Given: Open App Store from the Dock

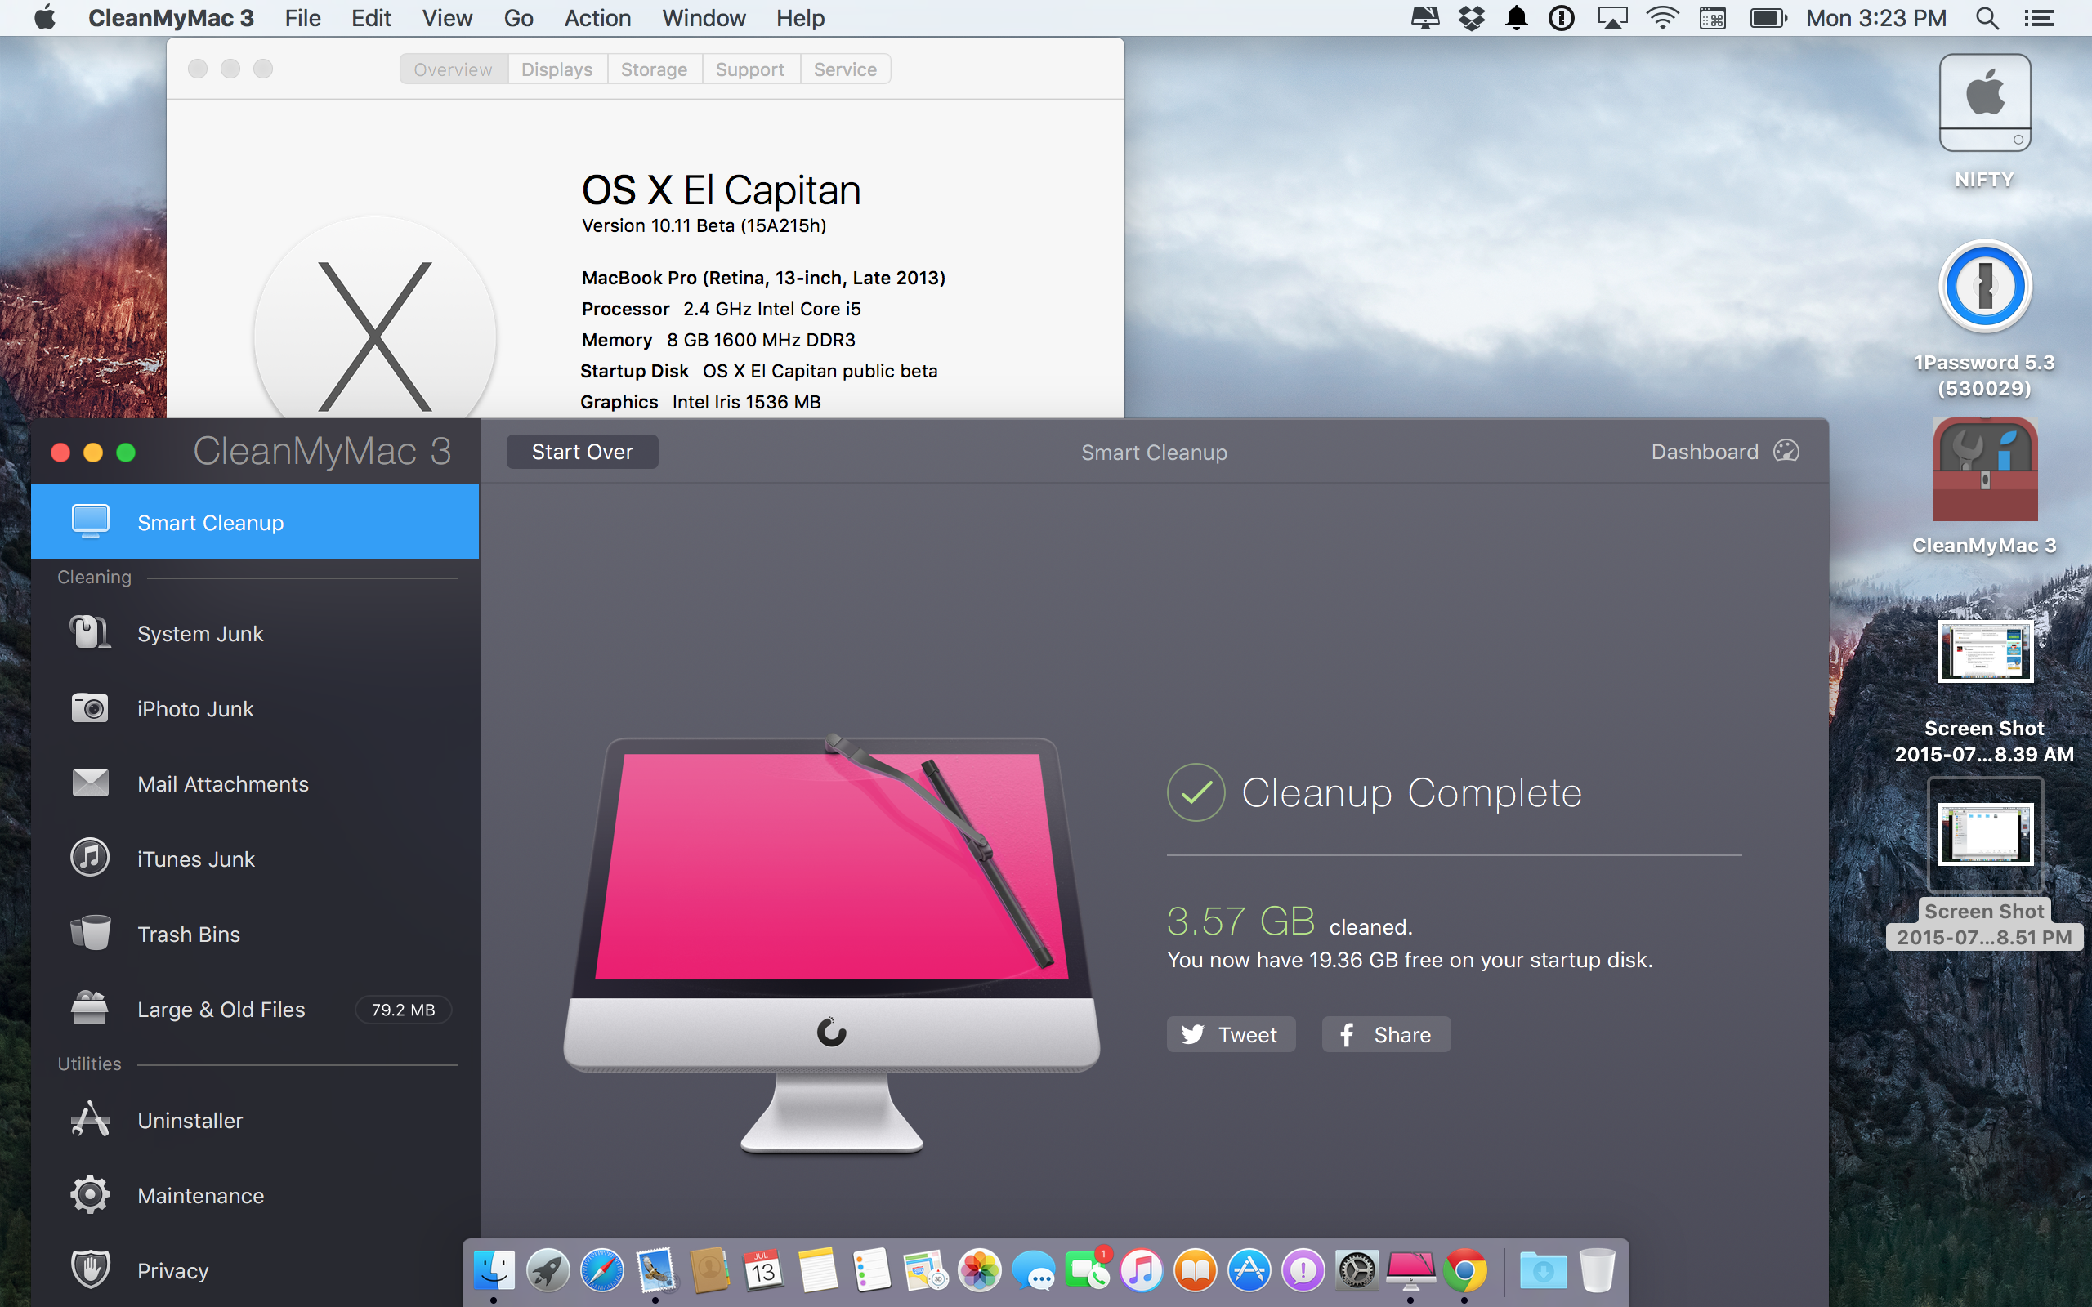Looking at the screenshot, I should 1249,1269.
